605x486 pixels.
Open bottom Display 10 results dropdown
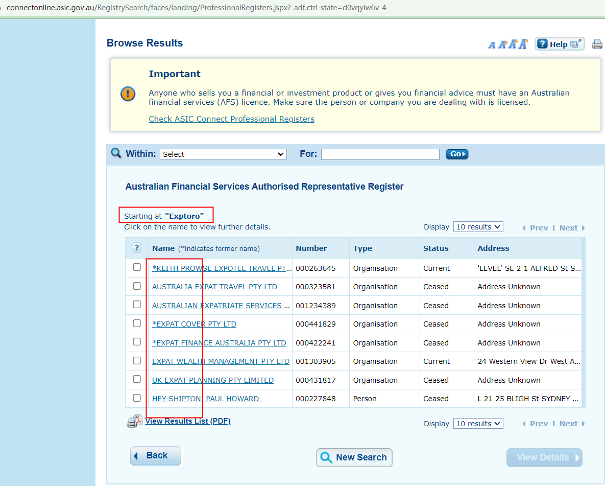[478, 424]
